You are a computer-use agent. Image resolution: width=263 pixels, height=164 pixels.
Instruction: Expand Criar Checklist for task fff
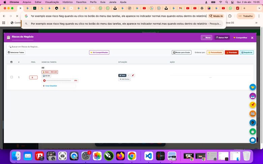click(x=50, y=86)
